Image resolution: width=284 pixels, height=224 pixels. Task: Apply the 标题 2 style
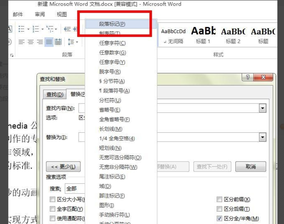[233, 36]
